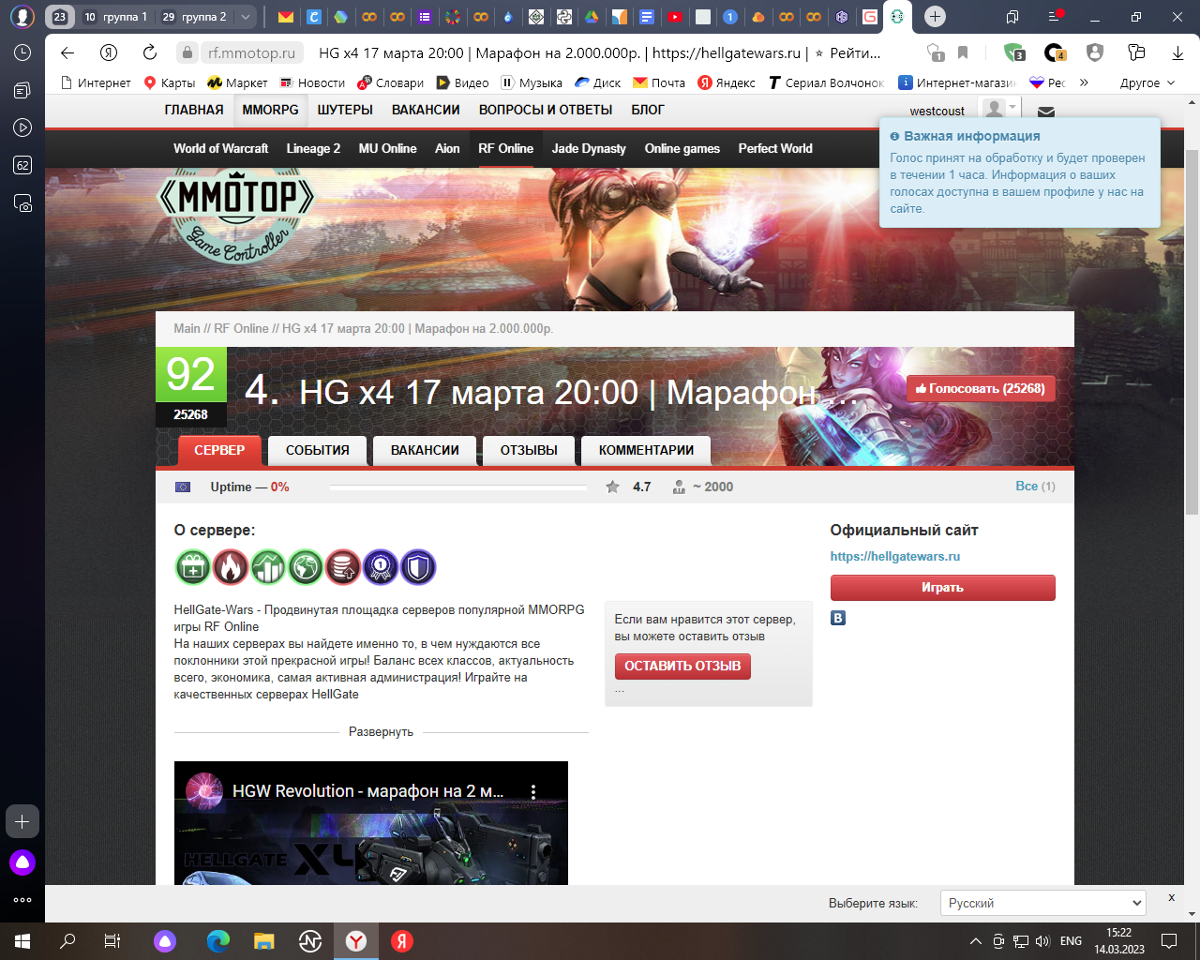Open the language select box showing Русский
This screenshot has height=960, width=1200.
click(x=1042, y=903)
